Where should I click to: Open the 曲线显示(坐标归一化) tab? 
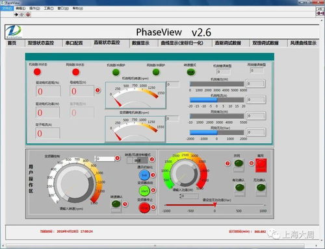click(x=182, y=43)
